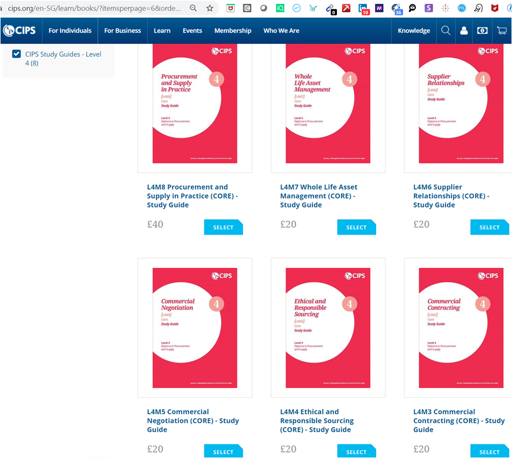Expand the Membership navigation menu

point(233,31)
